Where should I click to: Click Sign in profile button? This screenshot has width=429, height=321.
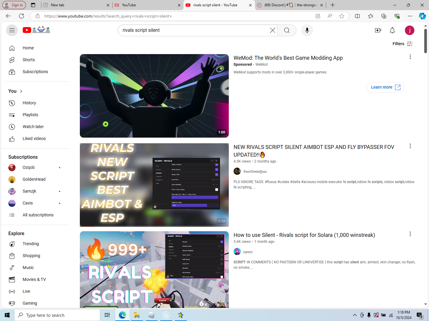pyautogui.click(x=14, y=5)
